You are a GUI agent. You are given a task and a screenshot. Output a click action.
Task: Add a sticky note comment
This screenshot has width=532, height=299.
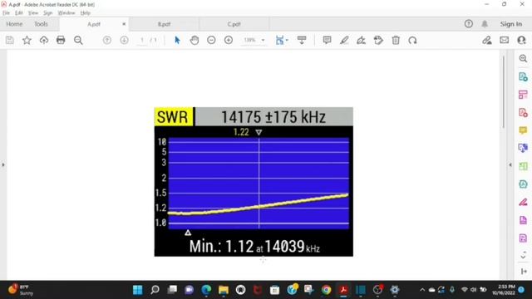[327, 40]
